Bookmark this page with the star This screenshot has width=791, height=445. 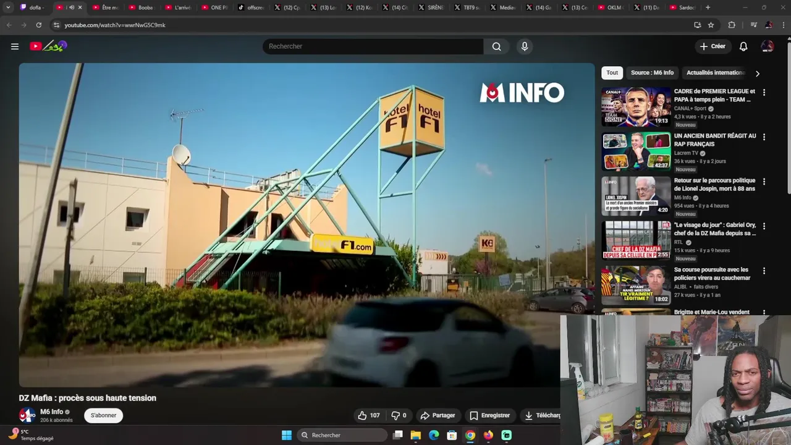click(x=711, y=25)
